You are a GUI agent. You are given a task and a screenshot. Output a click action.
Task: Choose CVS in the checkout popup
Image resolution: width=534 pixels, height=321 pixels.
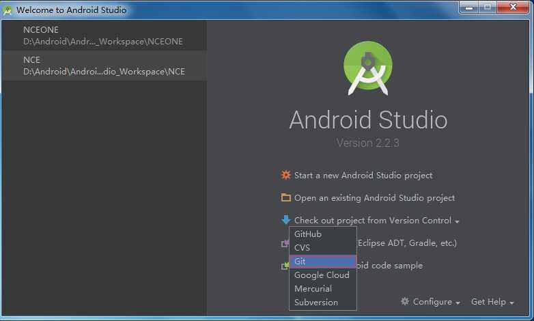[323, 248]
